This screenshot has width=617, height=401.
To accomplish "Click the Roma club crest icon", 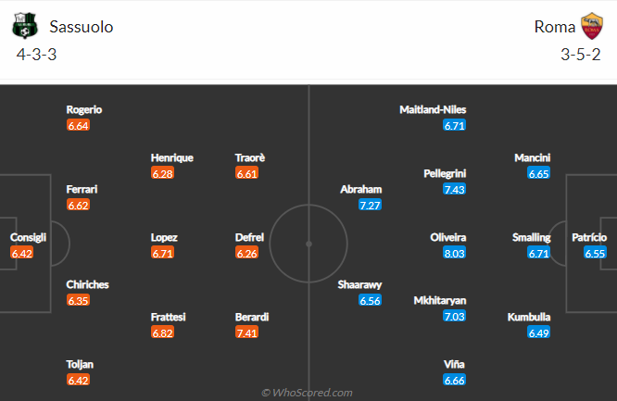I will click(592, 26).
